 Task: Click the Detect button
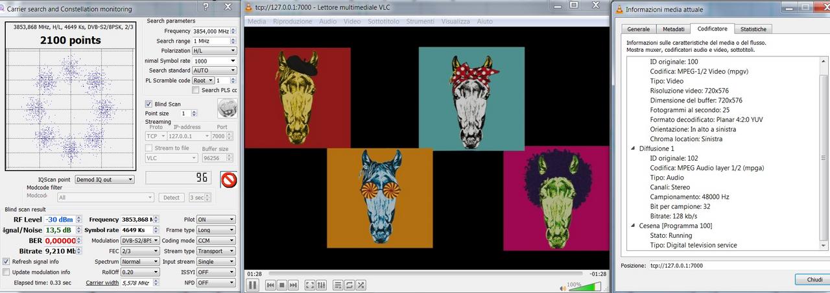tap(171, 198)
